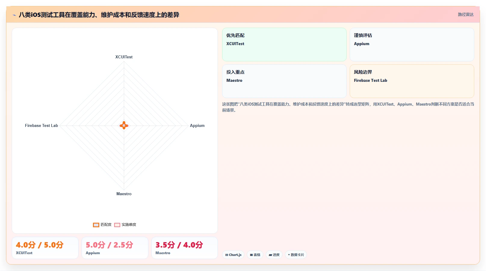Click the description paragraph starting 这张图把
The width and height of the screenshot is (486, 271).
coord(348,107)
